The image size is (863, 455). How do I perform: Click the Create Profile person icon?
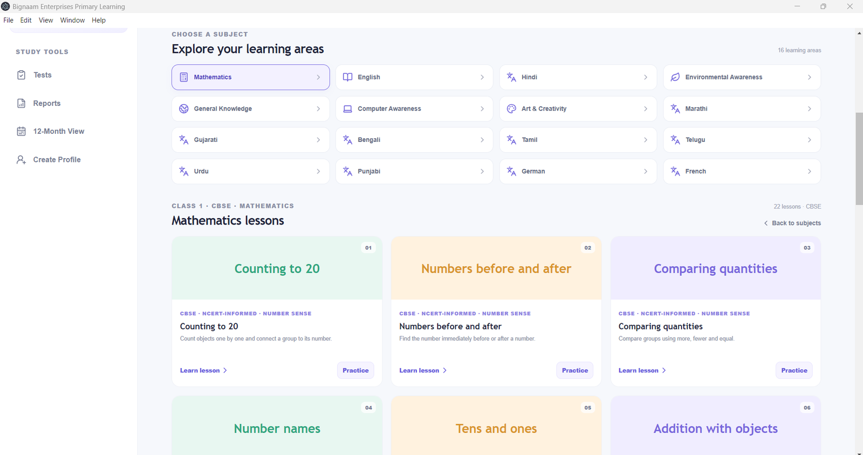21,160
